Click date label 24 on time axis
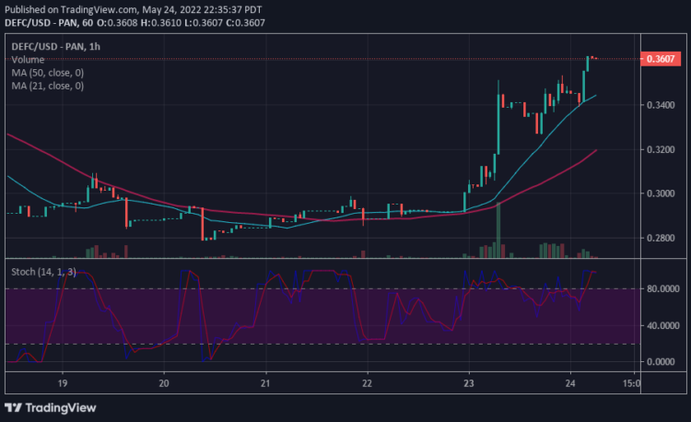 pyautogui.click(x=570, y=383)
